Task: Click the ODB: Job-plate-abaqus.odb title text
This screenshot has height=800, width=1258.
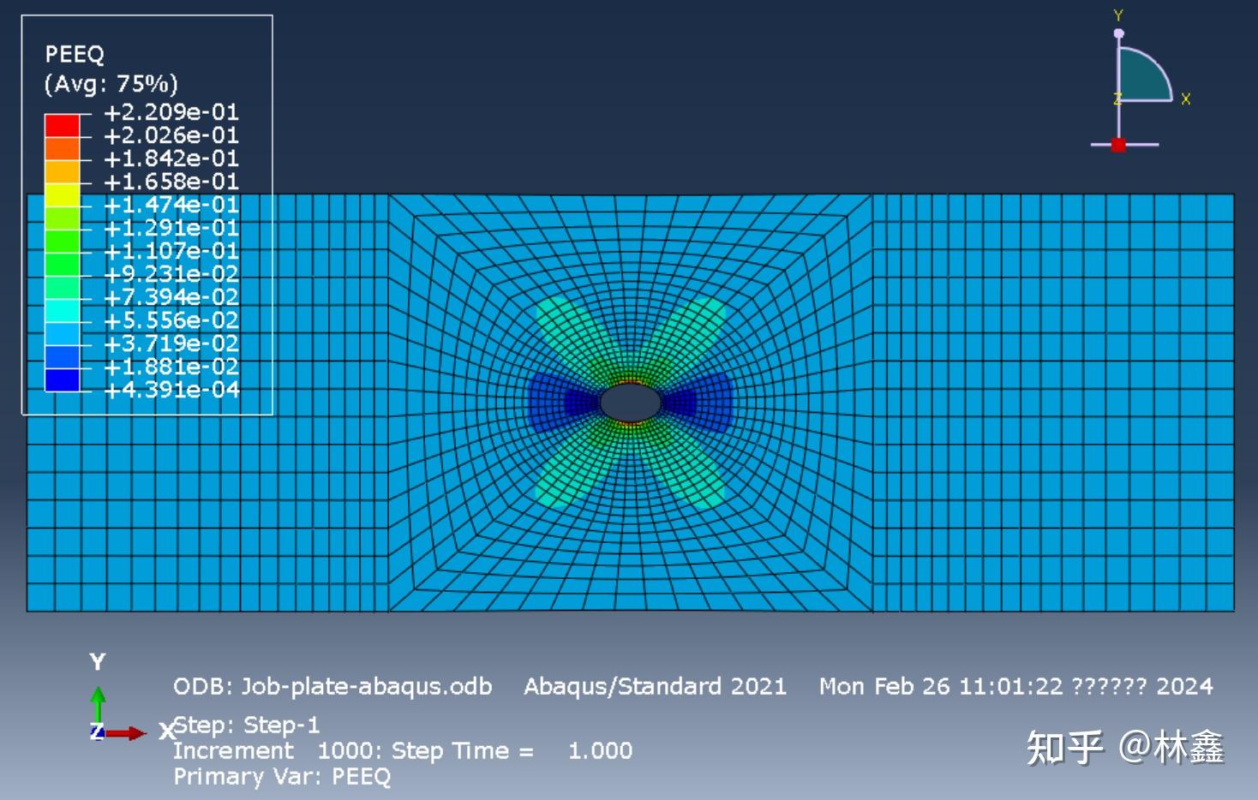Action: 332,687
